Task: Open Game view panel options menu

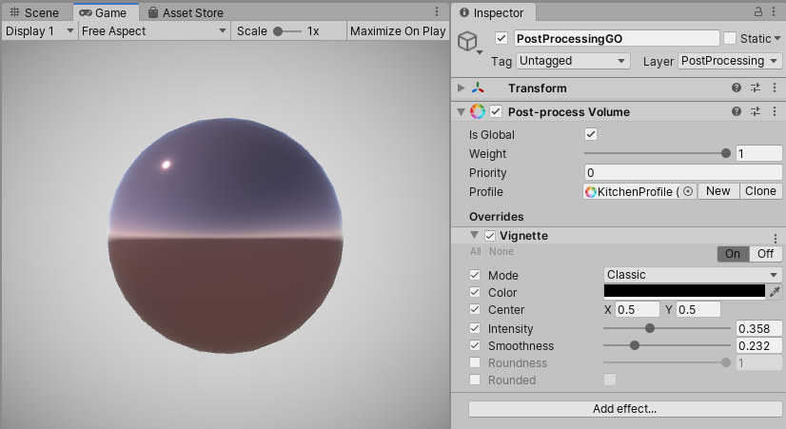Action: point(436,12)
